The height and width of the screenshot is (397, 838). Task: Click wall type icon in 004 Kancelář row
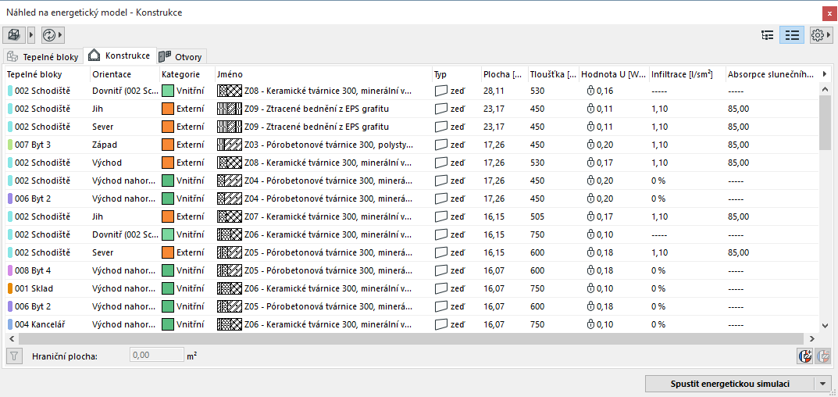coord(440,324)
